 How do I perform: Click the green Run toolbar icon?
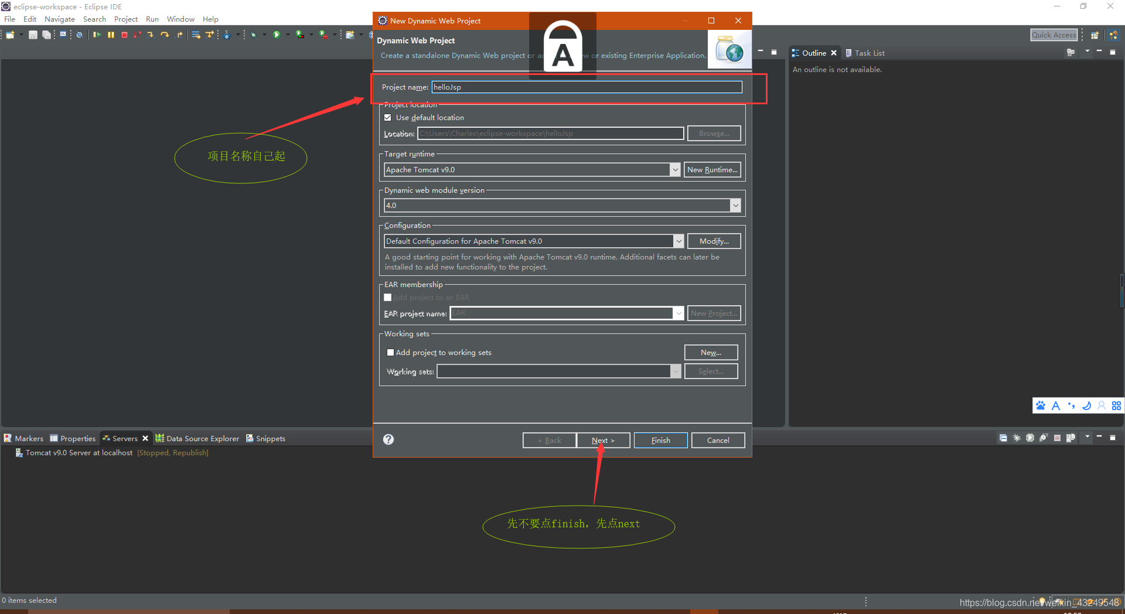coord(277,35)
